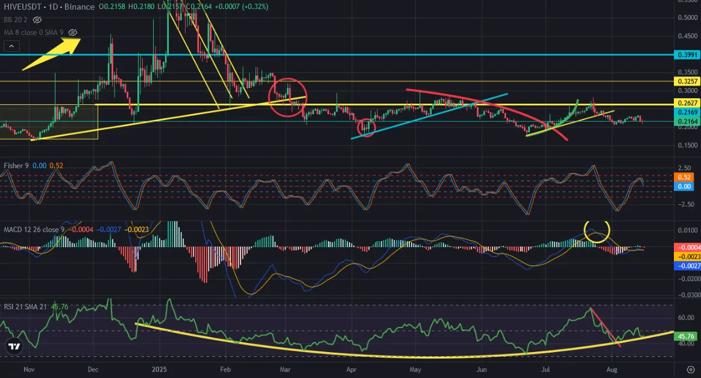Screen dimensions: 701x378
Task: Click the MA 8 close 0 SMA 9 label
Action: click(34, 33)
